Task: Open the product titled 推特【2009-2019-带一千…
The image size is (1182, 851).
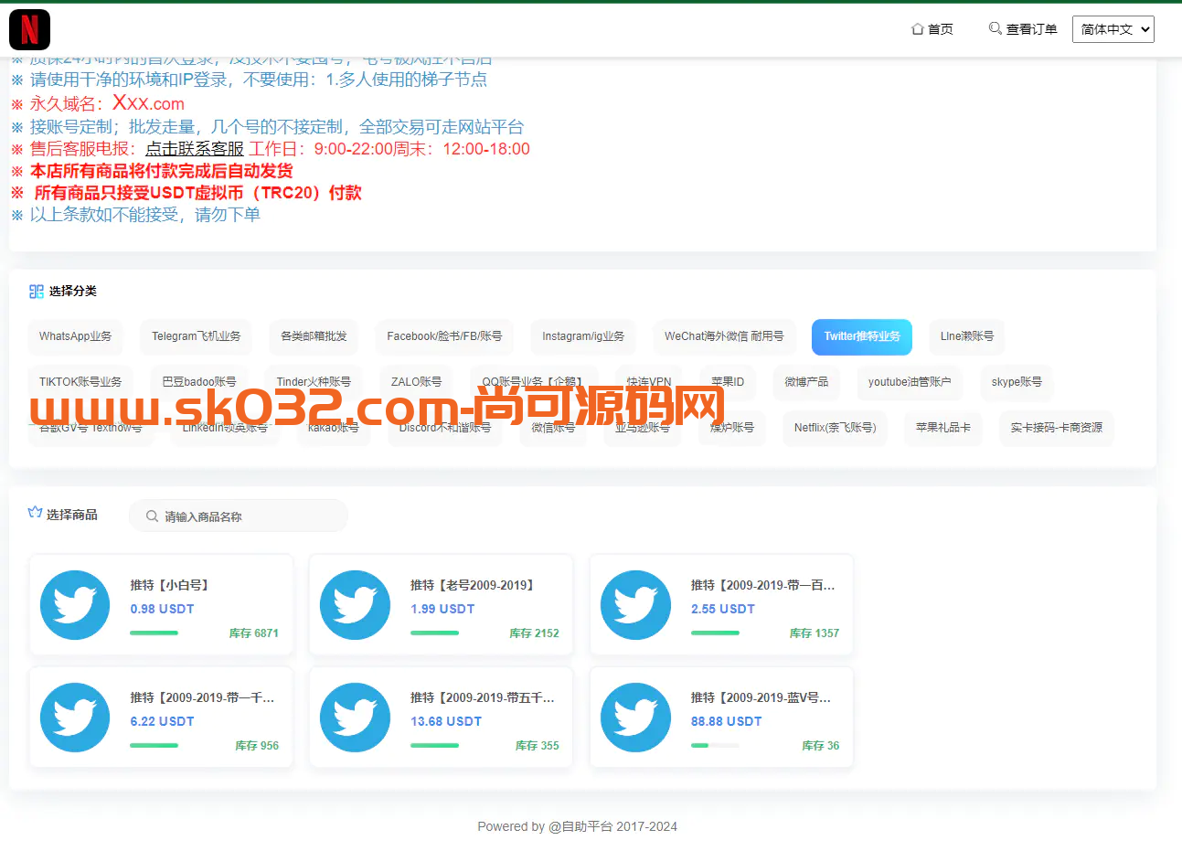Action: tap(202, 697)
